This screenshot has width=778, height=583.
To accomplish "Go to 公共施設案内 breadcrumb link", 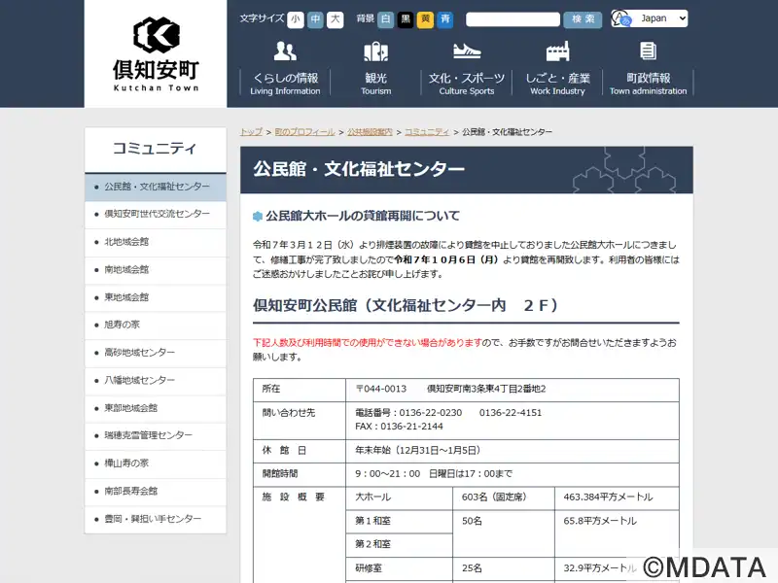I will pyautogui.click(x=370, y=132).
